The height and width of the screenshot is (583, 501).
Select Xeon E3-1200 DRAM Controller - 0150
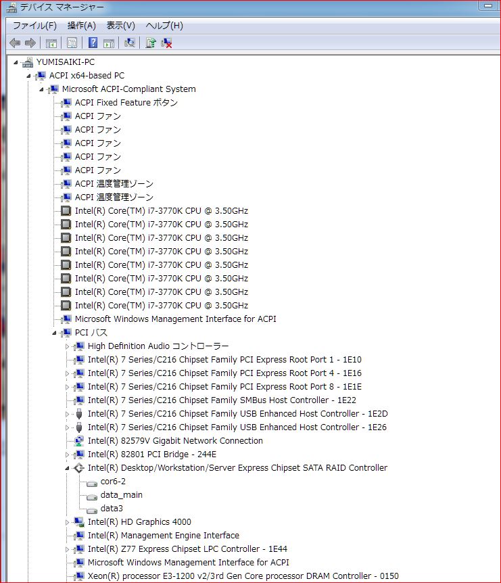[243, 576]
